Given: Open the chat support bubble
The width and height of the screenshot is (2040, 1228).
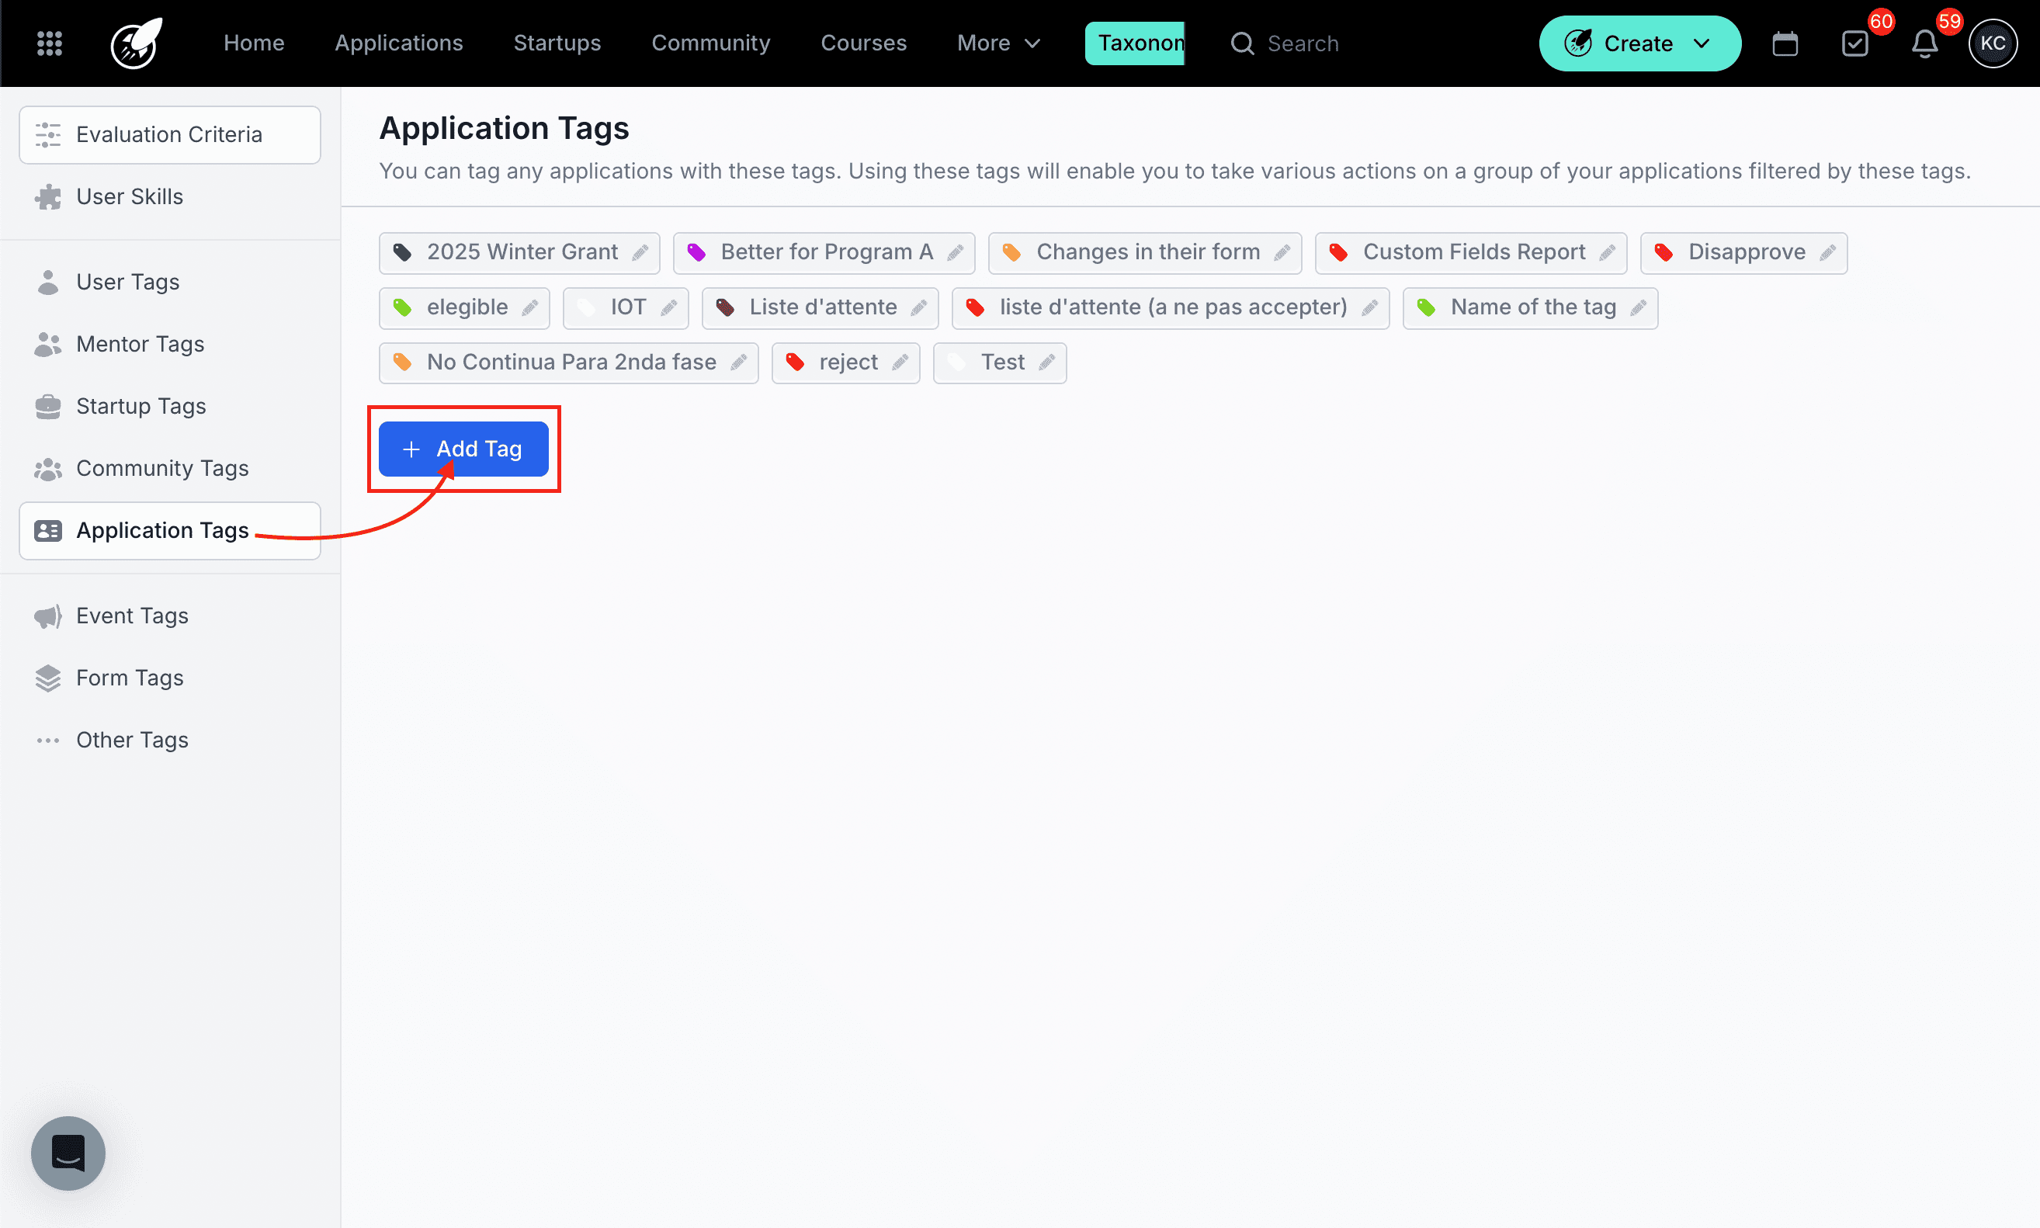Looking at the screenshot, I should click(68, 1153).
